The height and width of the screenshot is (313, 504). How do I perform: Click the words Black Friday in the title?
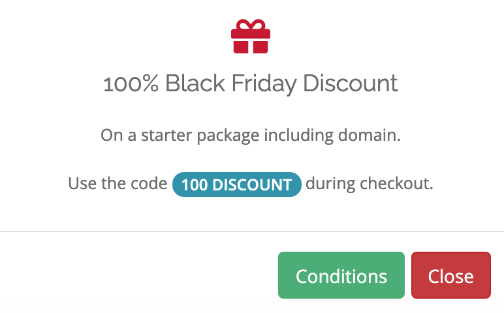pyautogui.click(x=230, y=84)
